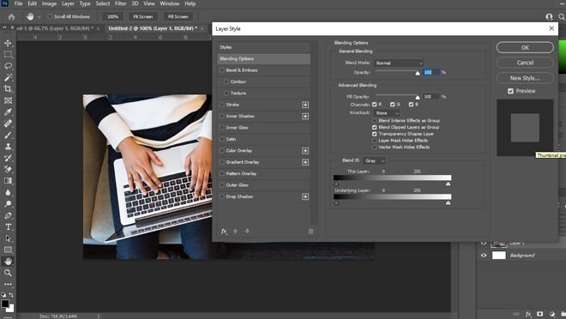Hide the Background layer visibility eye
Image resolution: width=566 pixels, height=319 pixels.
[x=484, y=256]
